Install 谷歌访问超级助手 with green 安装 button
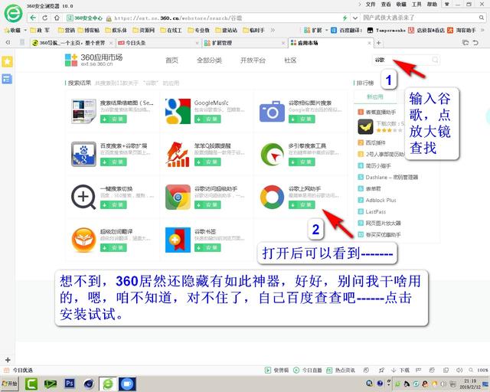The width and height of the screenshot is (490, 392). coord(207,204)
